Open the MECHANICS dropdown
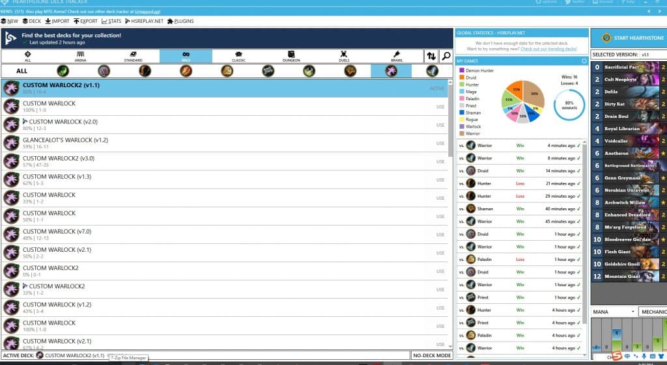This screenshot has height=365, width=667. click(653, 312)
